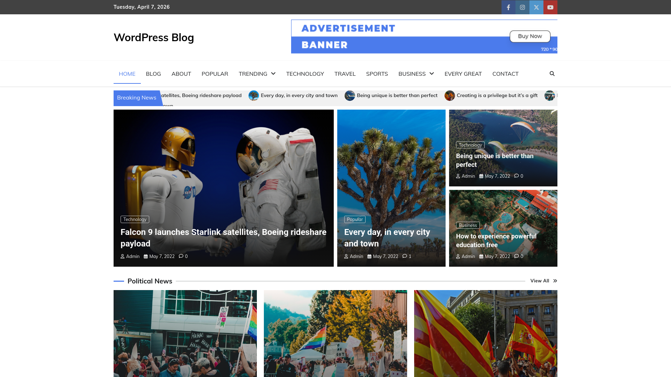This screenshot has width=671, height=377.
Task: Click the Admin author link on 'Every day, in every city' post
Action: 354,256
